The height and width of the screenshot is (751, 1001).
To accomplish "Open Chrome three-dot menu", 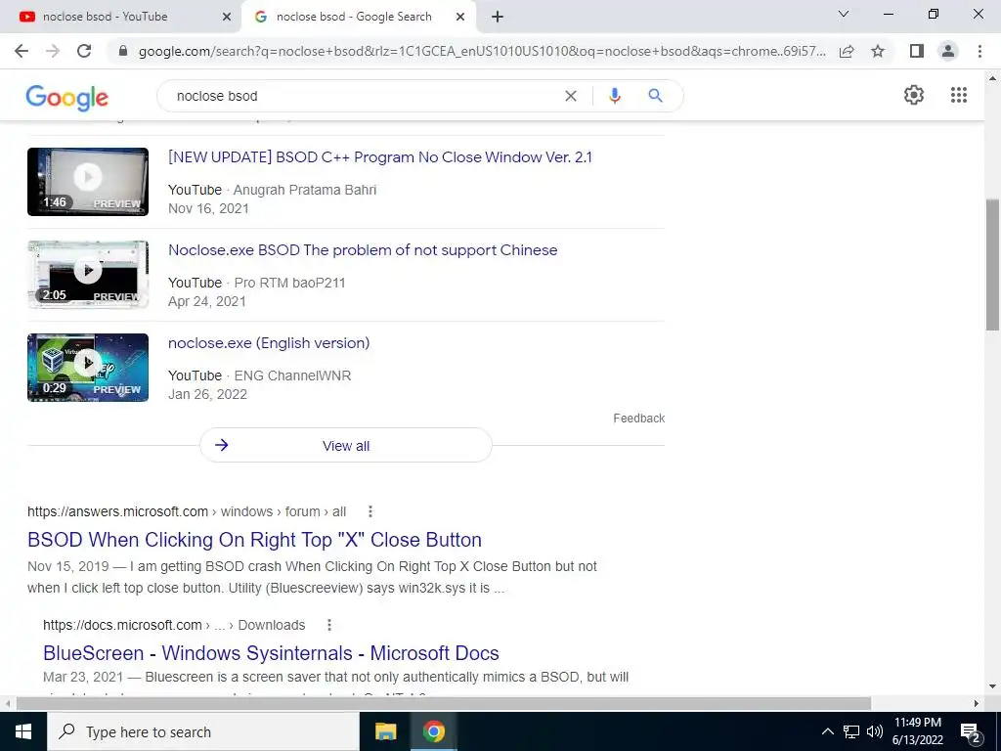I will point(979,51).
